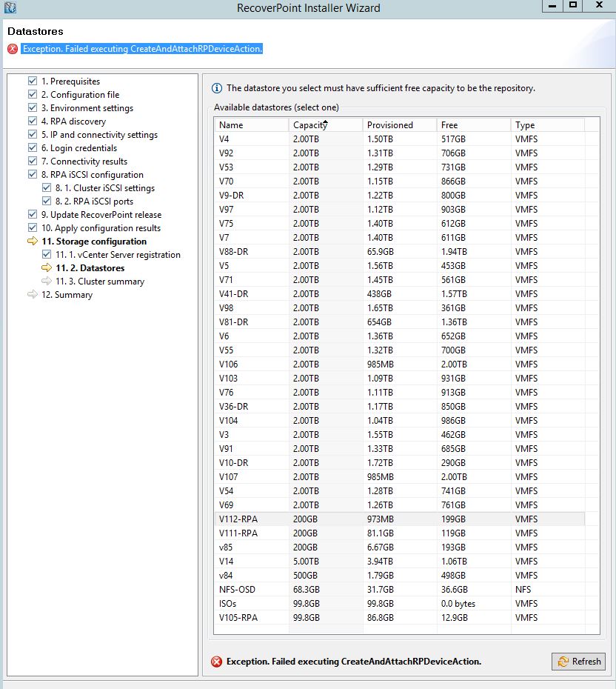The image size is (616, 689).
Task: Select datastore V4 row
Action: [400, 139]
